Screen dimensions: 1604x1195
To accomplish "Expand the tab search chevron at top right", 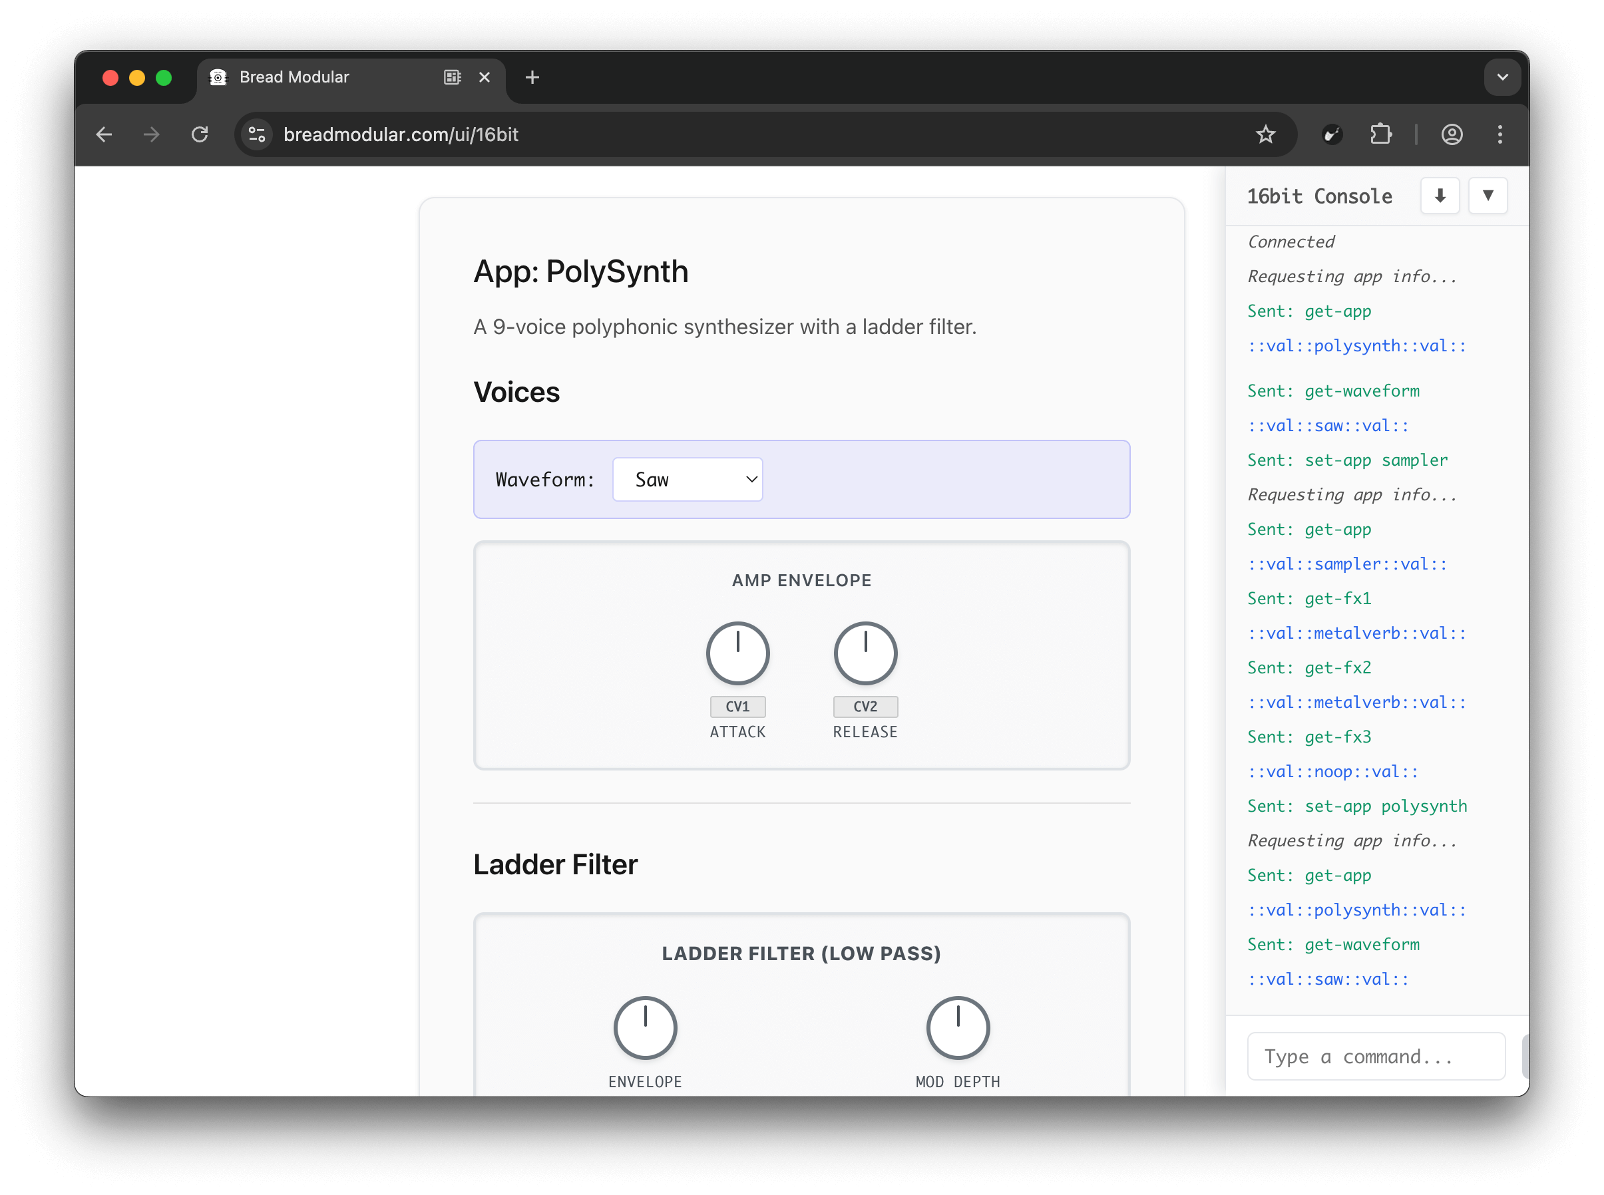I will [1502, 77].
